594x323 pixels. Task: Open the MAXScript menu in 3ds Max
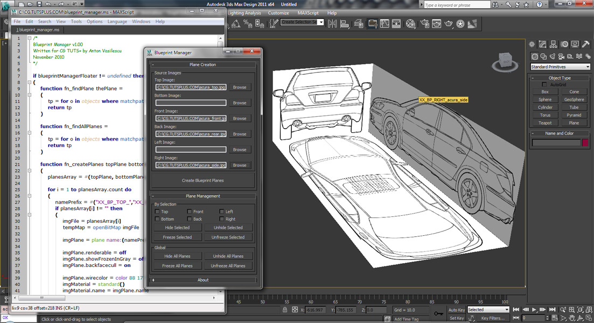click(308, 13)
